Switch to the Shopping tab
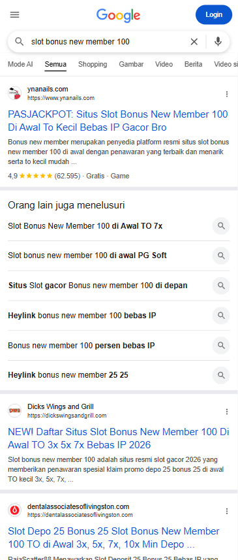The image size is (238, 560). tap(93, 64)
